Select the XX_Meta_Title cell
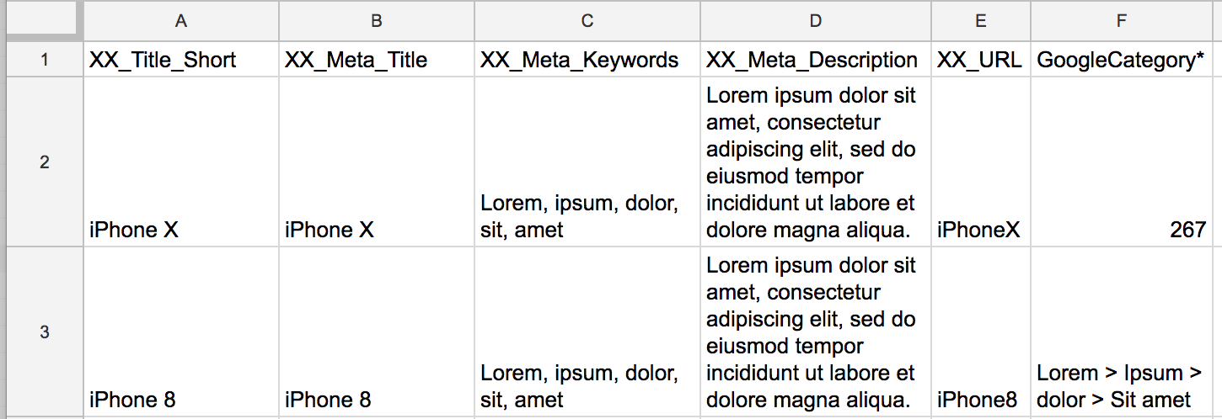The height and width of the screenshot is (419, 1222). point(376,60)
